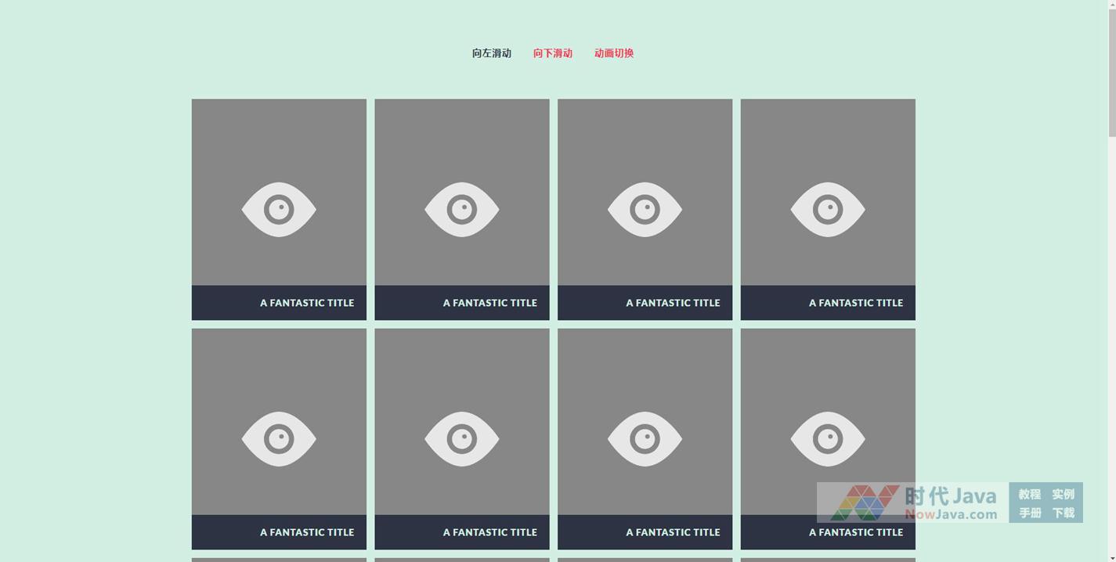Click 'A Fantastic Title' caption of second row's first card

click(x=306, y=532)
